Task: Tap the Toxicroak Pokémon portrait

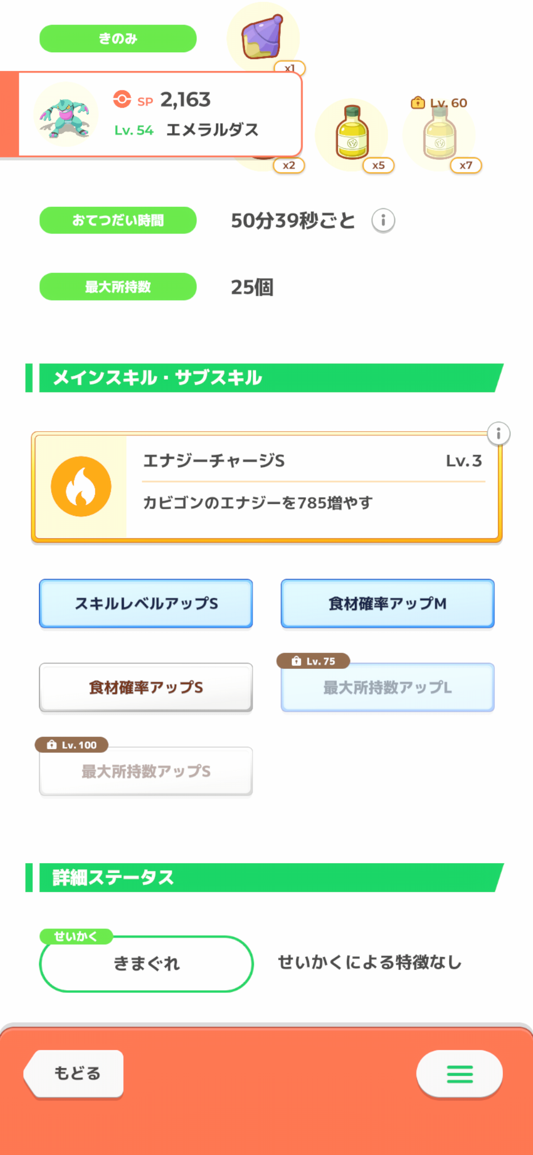Action: tap(66, 115)
